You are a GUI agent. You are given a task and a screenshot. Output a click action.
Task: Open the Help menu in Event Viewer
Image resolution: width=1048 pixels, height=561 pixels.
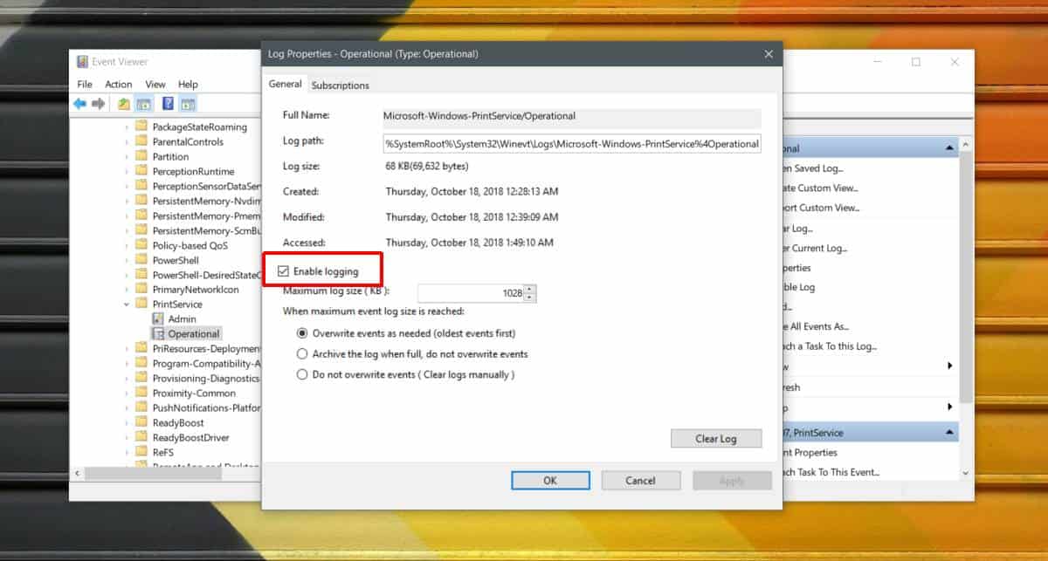coord(188,85)
